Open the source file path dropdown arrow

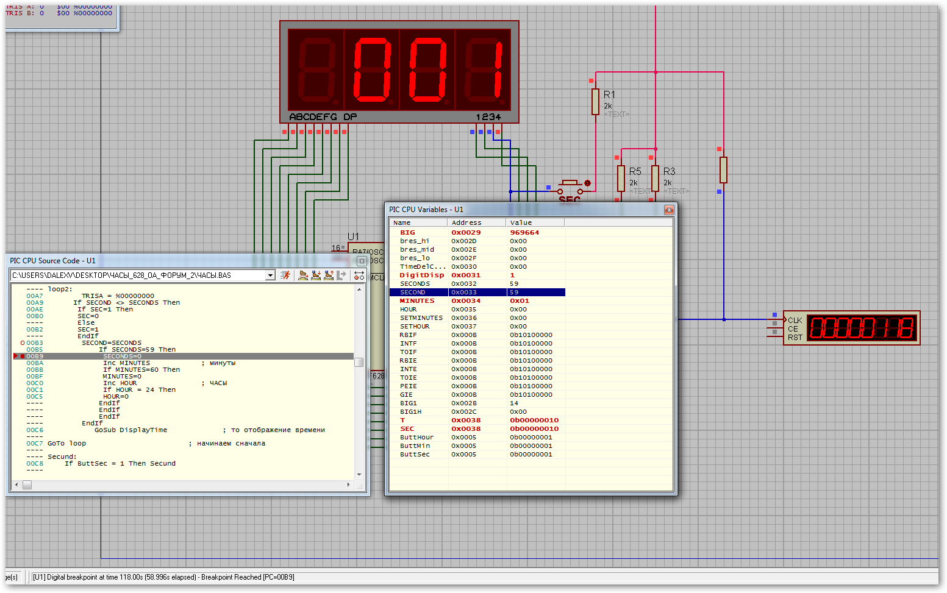tap(270, 275)
